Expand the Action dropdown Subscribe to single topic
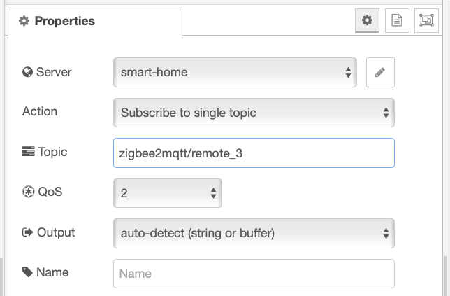 pyautogui.click(x=254, y=113)
